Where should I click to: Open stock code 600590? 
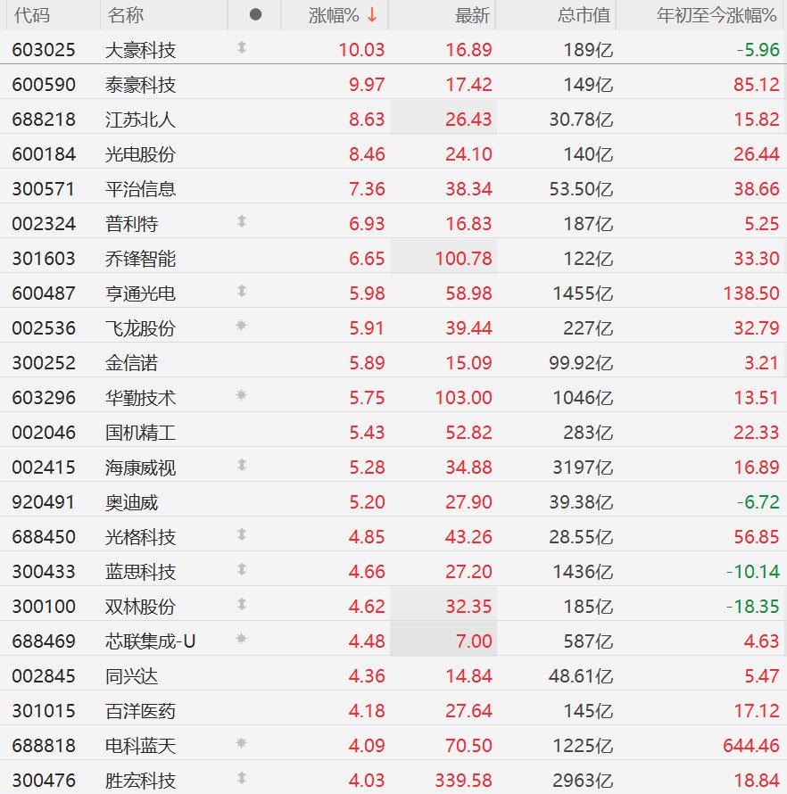click(44, 85)
